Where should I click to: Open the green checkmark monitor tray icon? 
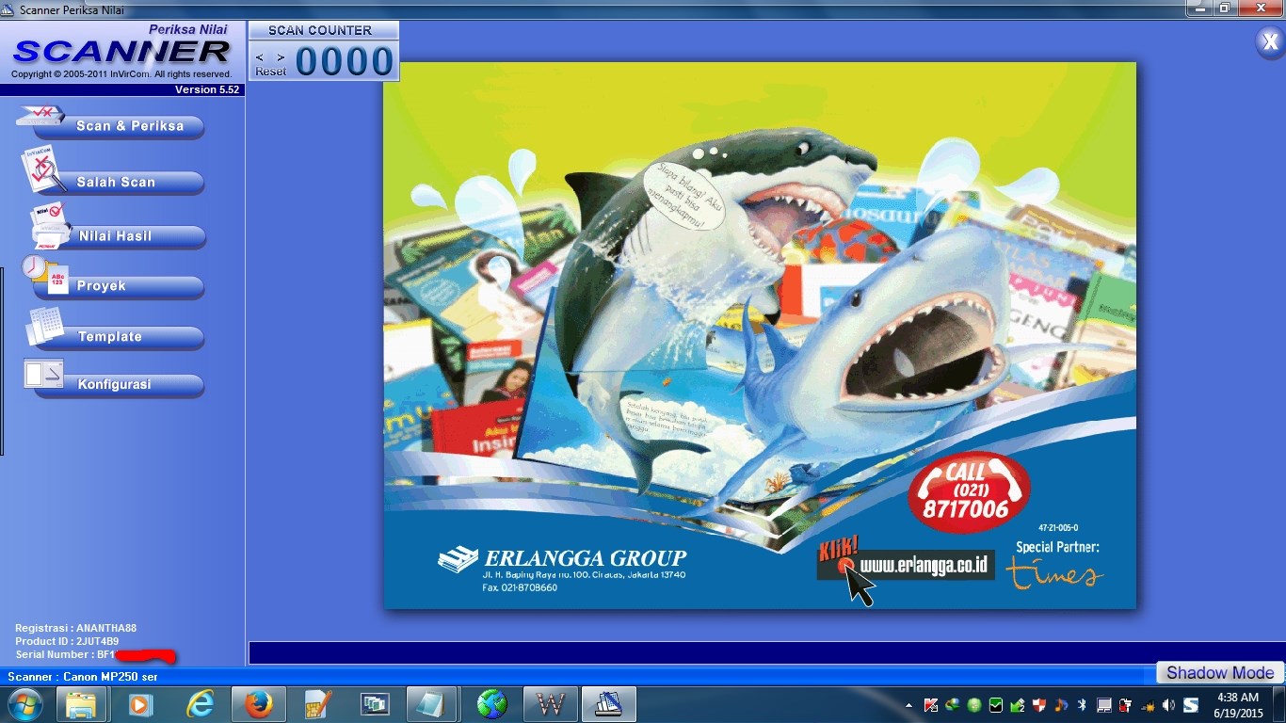995,705
